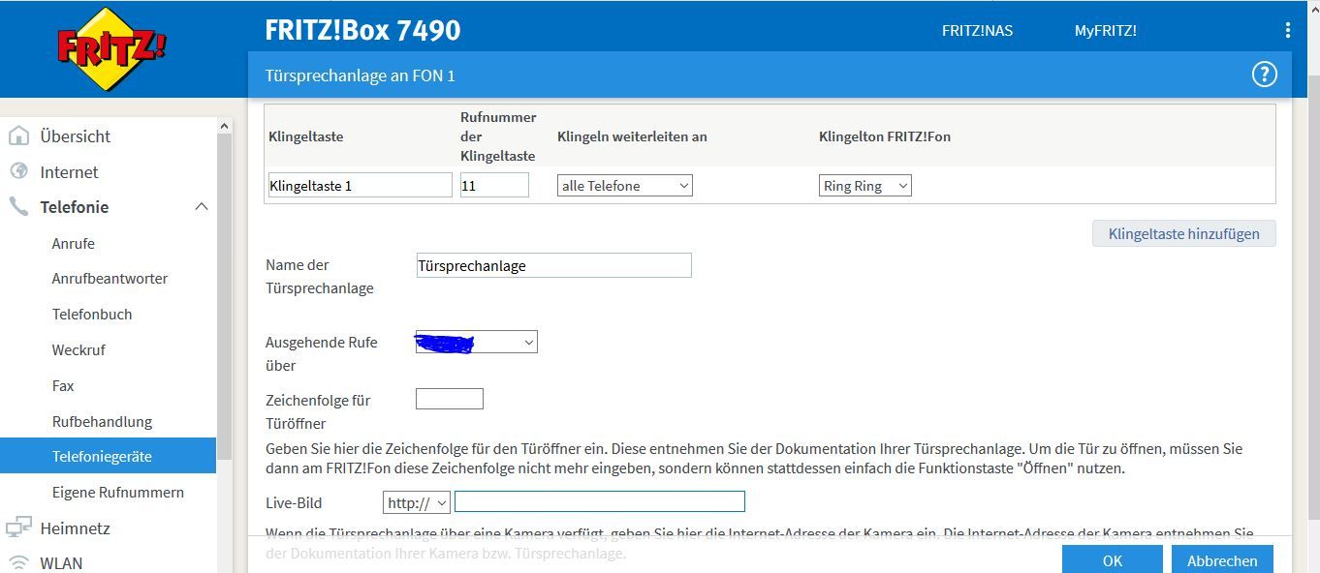Open the 'Ausgehende Rufe über' dropdown

tap(476, 343)
